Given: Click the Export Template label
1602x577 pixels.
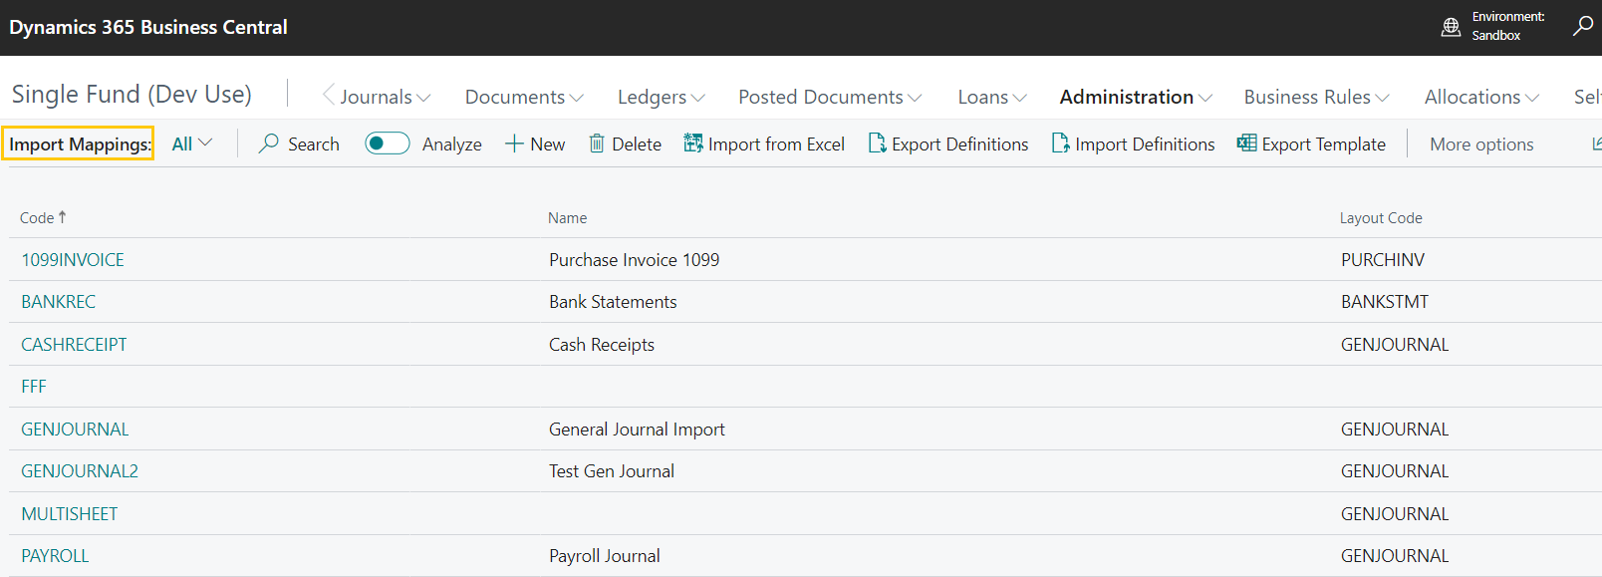Looking at the screenshot, I should pyautogui.click(x=1323, y=144).
